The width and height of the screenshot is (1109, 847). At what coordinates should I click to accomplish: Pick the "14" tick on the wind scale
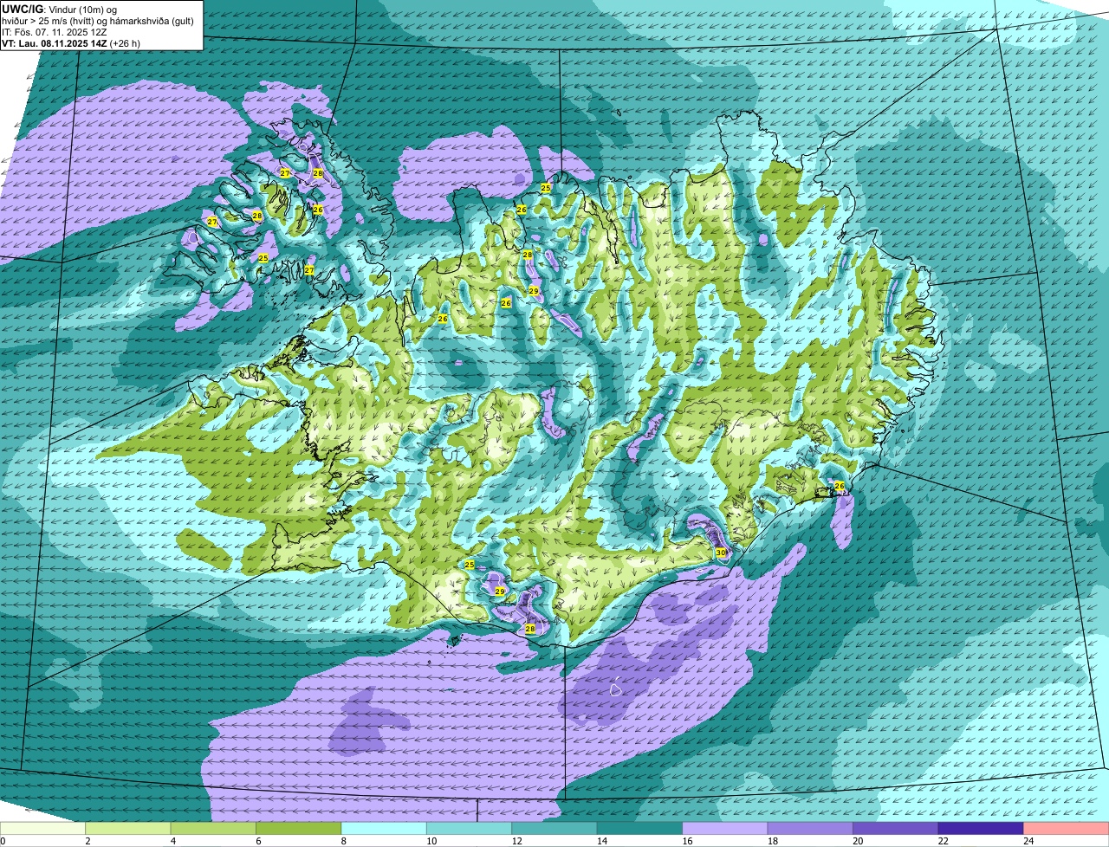coord(601,841)
